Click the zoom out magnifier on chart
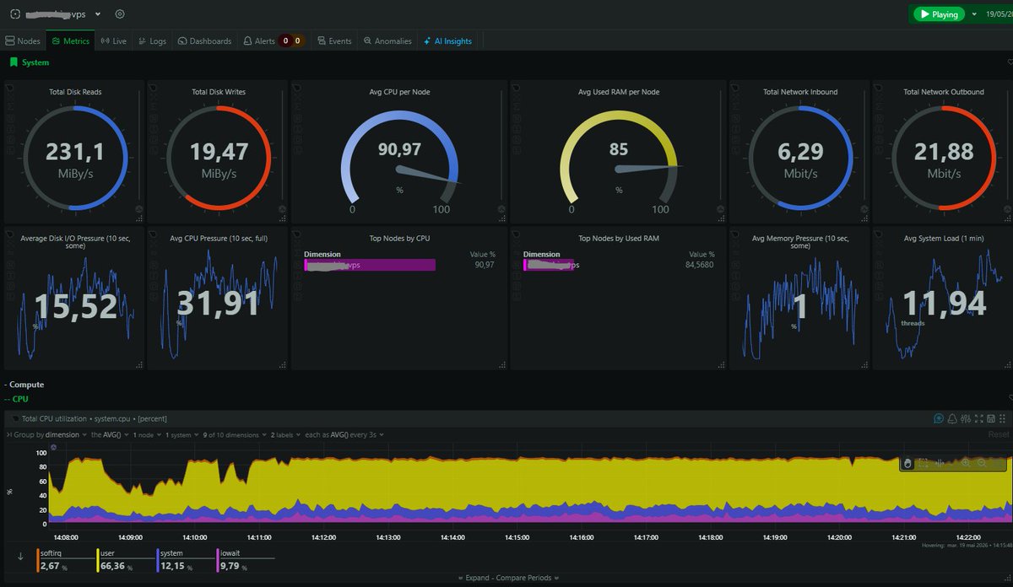 click(982, 463)
